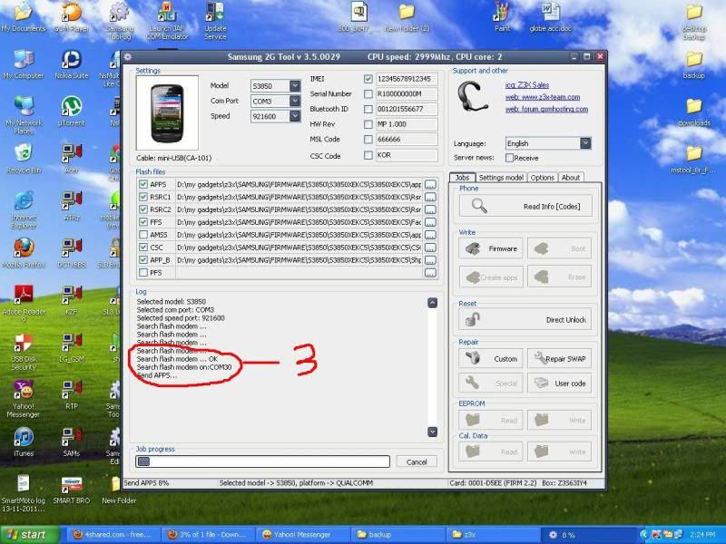Click the Repair SWAP wrench button
This screenshot has width=726, height=544.
tap(560, 358)
